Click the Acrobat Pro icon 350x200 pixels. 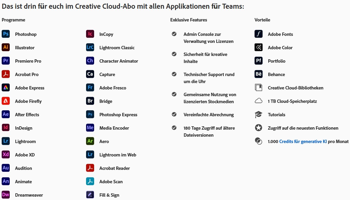coord(6,74)
